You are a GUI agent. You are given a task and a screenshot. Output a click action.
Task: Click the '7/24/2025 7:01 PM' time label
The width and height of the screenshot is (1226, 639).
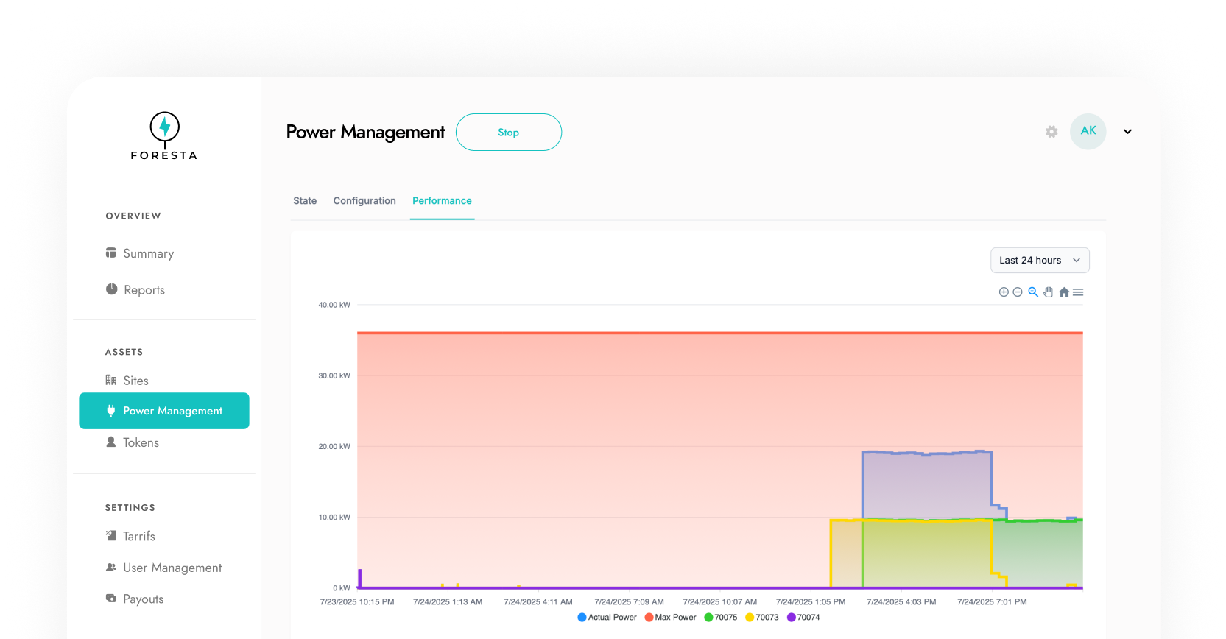pyautogui.click(x=992, y=602)
